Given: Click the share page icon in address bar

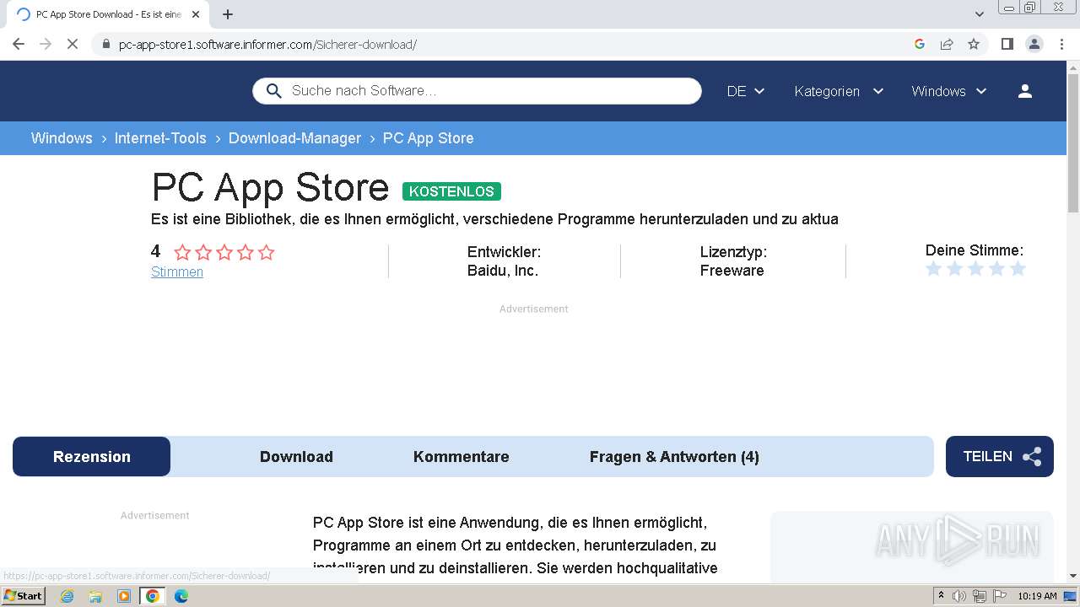Looking at the screenshot, I should 947,44.
